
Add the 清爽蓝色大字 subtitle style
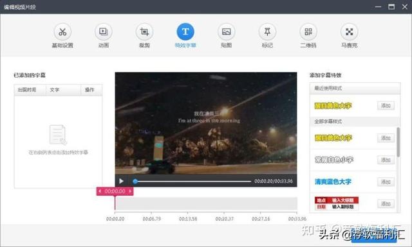386,182
